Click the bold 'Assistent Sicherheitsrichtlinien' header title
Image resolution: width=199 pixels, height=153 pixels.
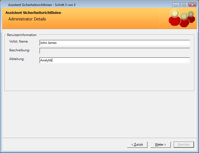pyautogui.click(x=33, y=13)
